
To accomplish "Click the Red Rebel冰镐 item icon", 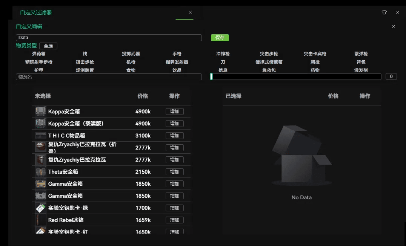I will click(x=41, y=220).
